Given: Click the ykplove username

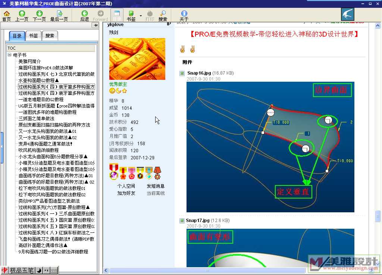Looking at the screenshot, I should click(x=116, y=25).
